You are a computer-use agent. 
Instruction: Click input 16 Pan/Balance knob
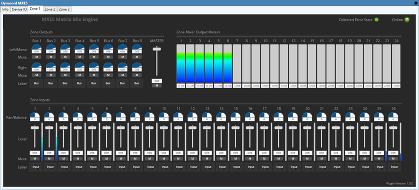[x=250, y=115]
